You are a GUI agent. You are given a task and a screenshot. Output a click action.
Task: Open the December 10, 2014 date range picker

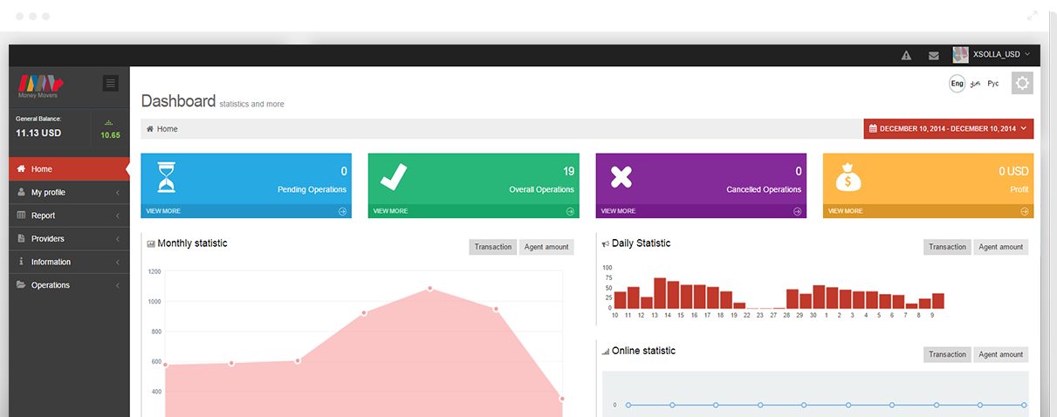click(949, 129)
